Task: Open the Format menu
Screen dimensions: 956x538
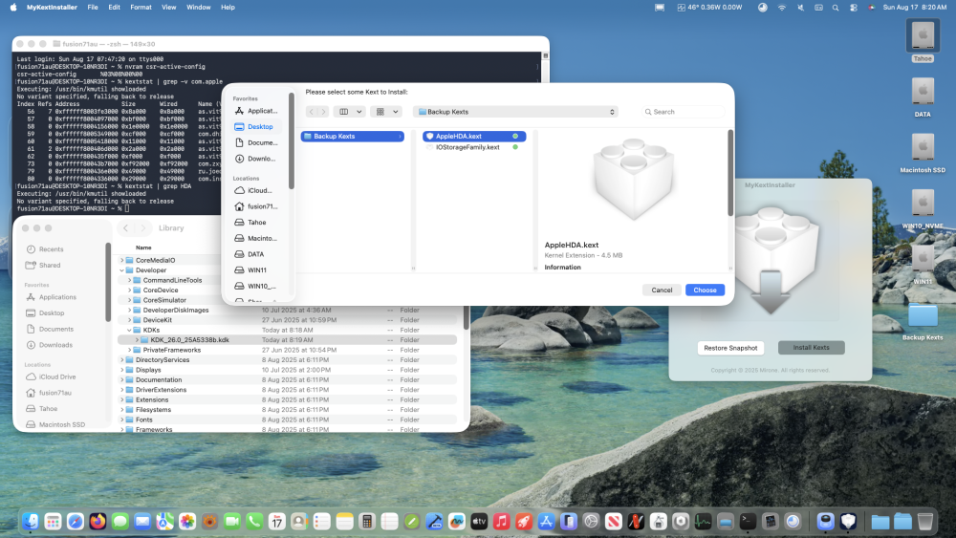Action: (x=141, y=8)
